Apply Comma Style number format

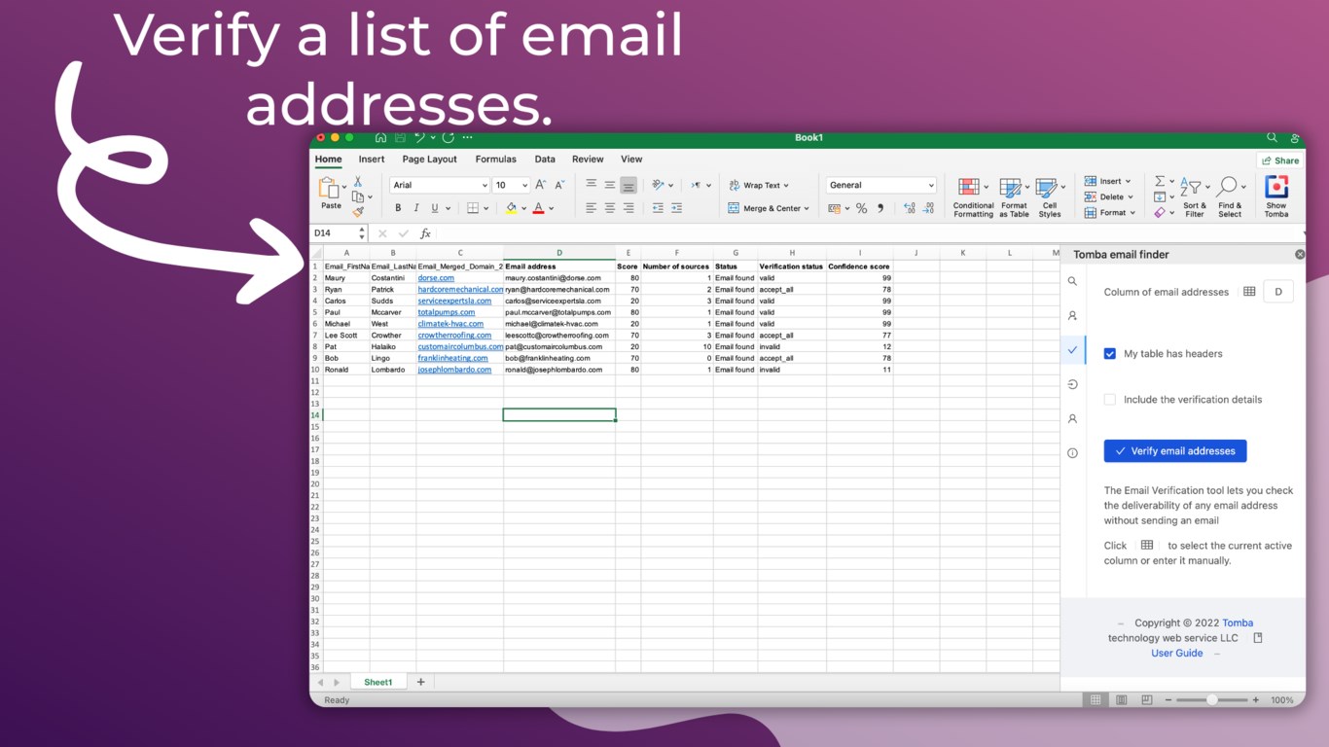(x=880, y=208)
